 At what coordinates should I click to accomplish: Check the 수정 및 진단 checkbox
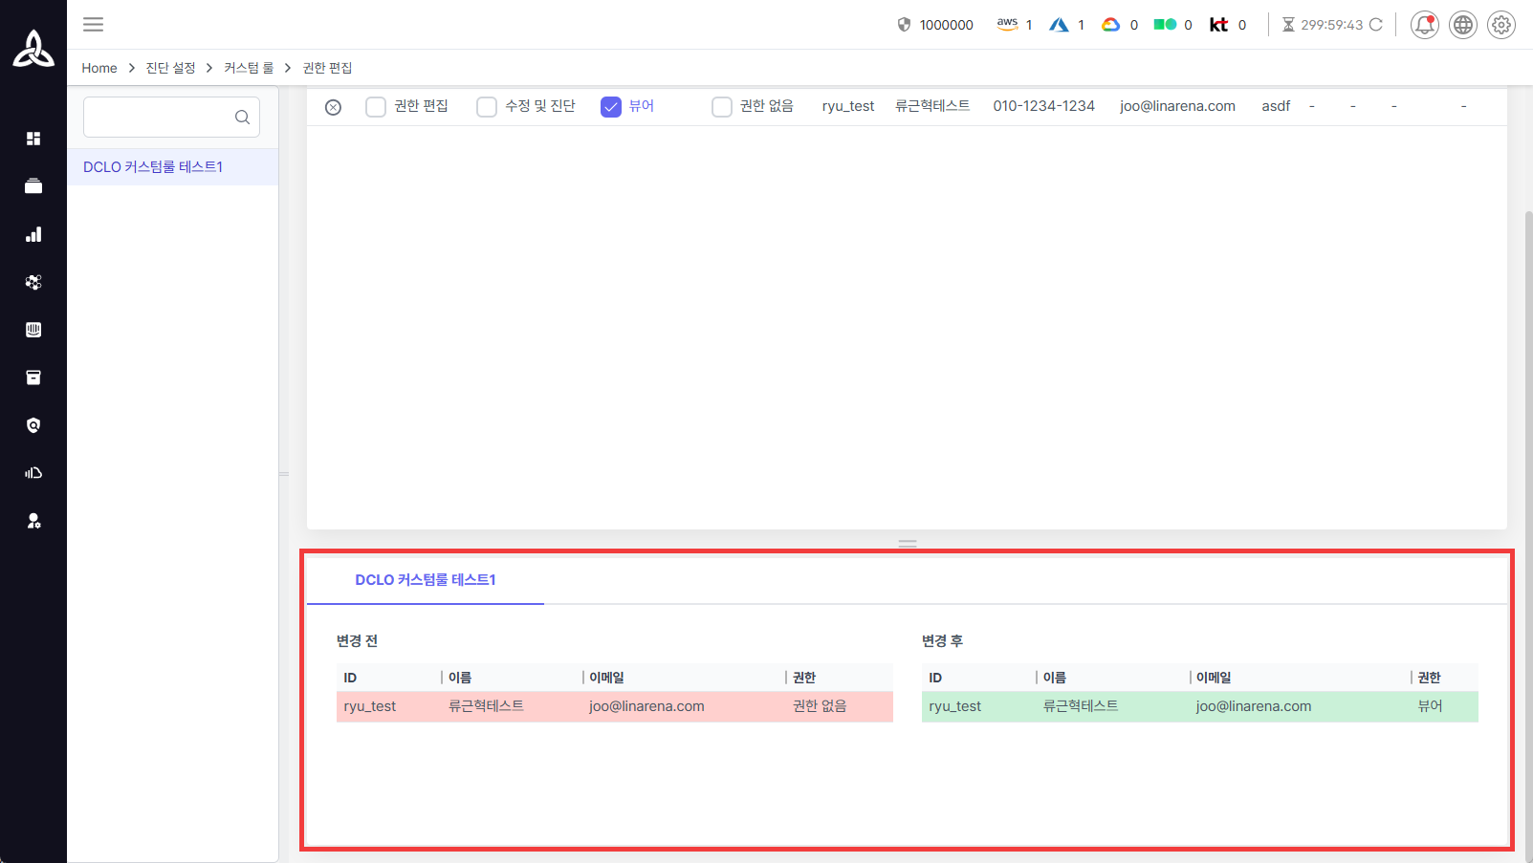487,107
